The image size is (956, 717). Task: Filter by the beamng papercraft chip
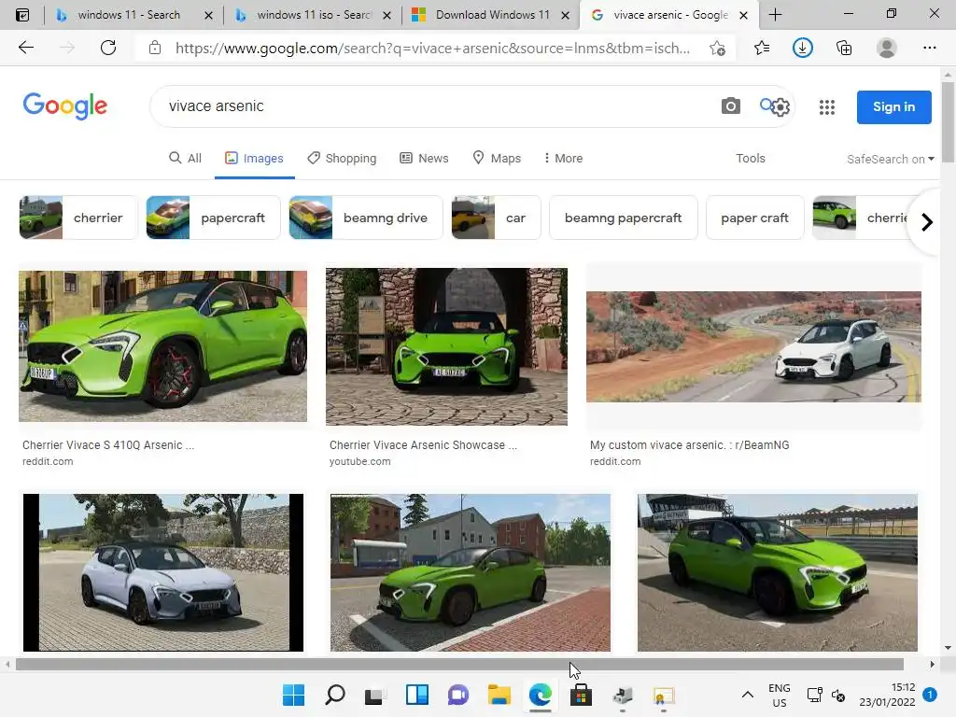tap(623, 218)
